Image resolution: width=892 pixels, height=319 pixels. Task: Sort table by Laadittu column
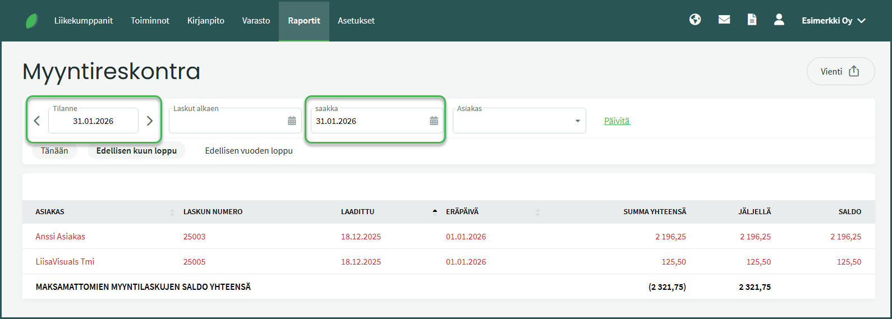(357, 212)
